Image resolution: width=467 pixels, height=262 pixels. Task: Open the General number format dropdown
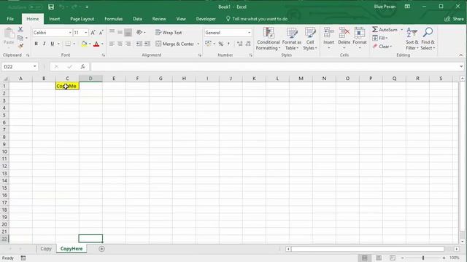point(249,32)
